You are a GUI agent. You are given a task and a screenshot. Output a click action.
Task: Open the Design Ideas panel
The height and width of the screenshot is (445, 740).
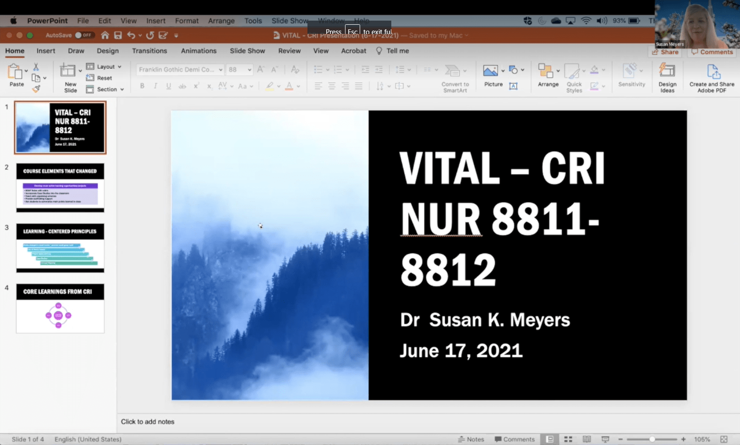(x=667, y=77)
